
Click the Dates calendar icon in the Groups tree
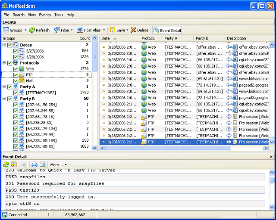pos(16,45)
